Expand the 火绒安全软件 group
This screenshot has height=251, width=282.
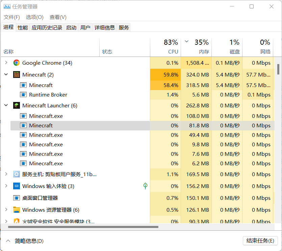pyautogui.click(x=6, y=221)
